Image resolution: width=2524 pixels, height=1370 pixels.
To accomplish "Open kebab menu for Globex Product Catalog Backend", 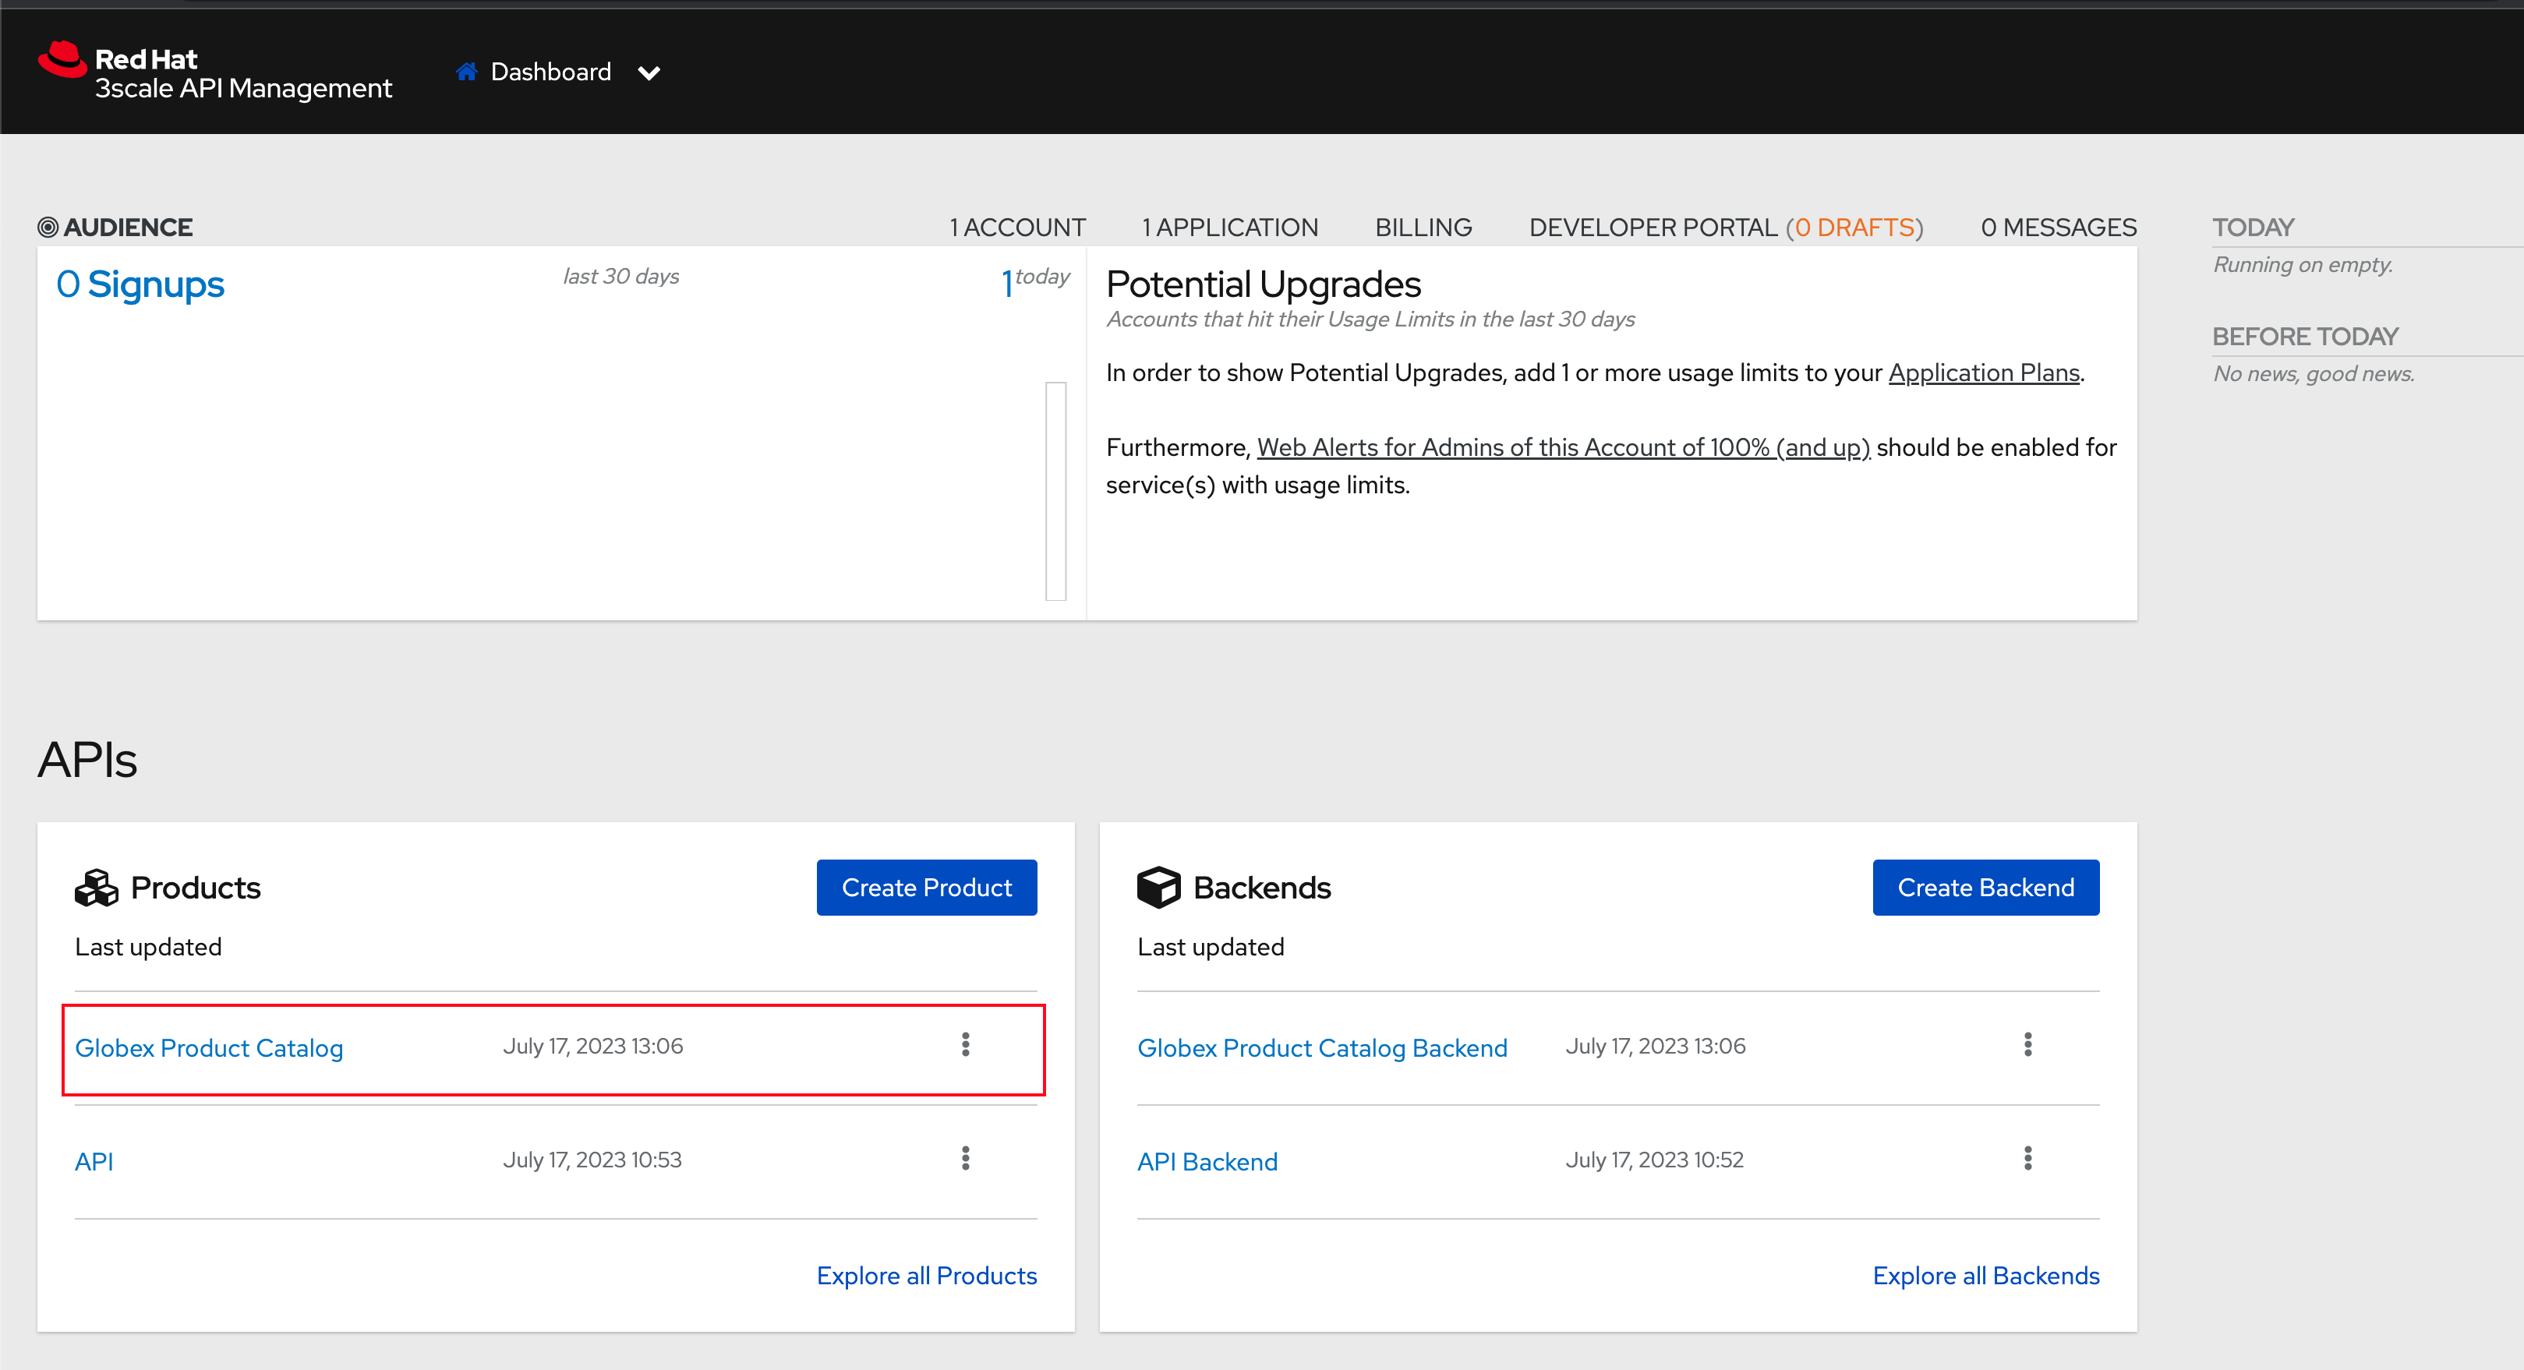I will pos(2027,1044).
